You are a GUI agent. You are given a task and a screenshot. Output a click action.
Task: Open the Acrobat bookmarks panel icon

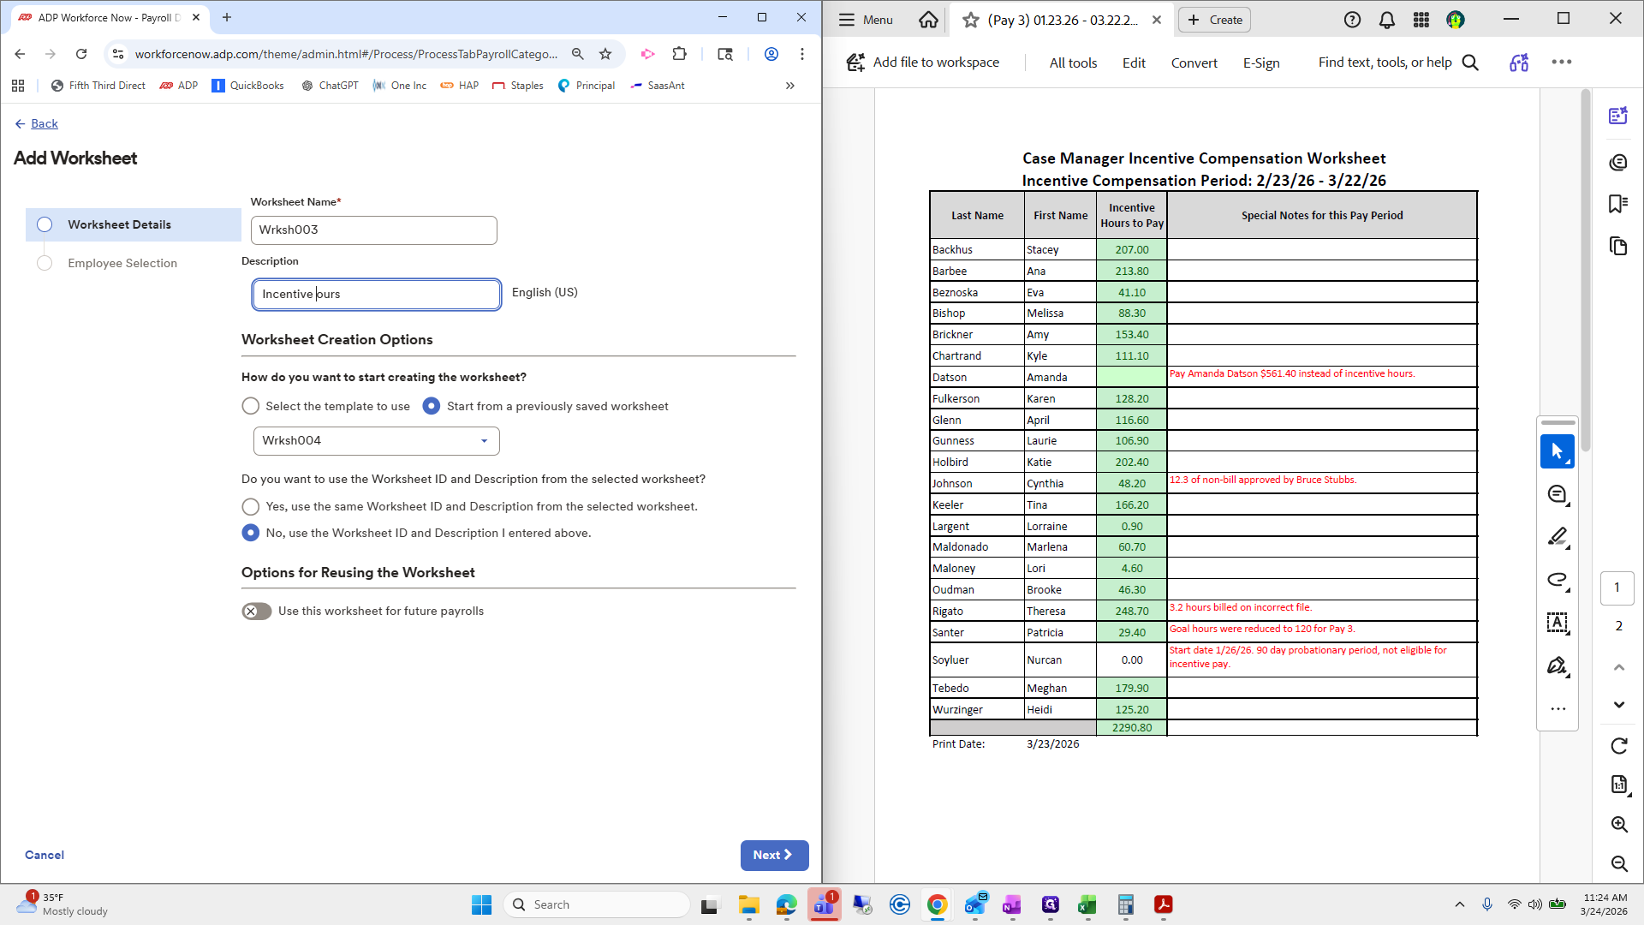(x=1617, y=204)
